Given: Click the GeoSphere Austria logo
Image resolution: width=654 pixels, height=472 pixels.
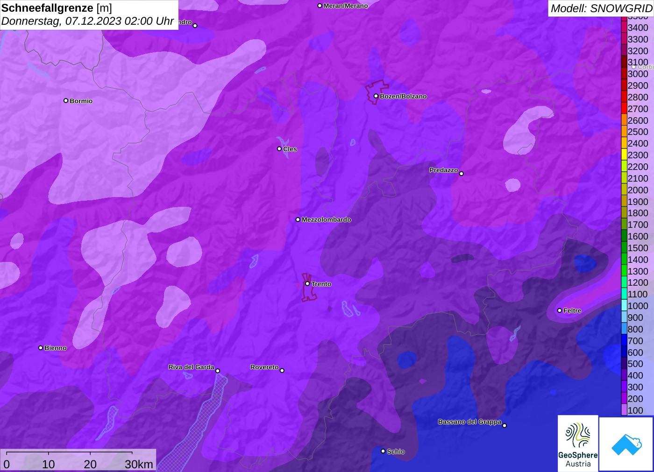Looking at the screenshot, I should point(578,443).
